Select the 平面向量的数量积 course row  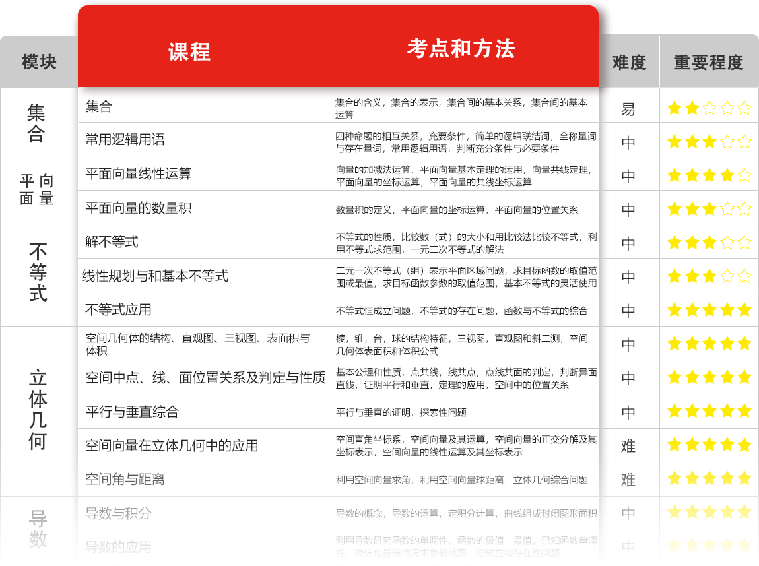205,208
